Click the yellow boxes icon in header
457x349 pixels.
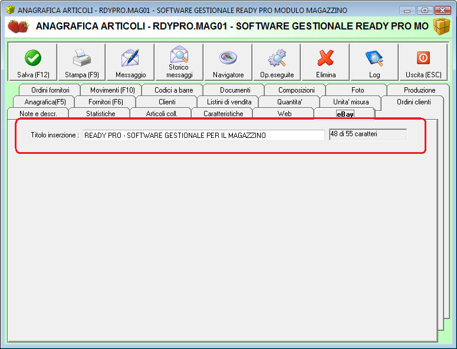tap(442, 26)
